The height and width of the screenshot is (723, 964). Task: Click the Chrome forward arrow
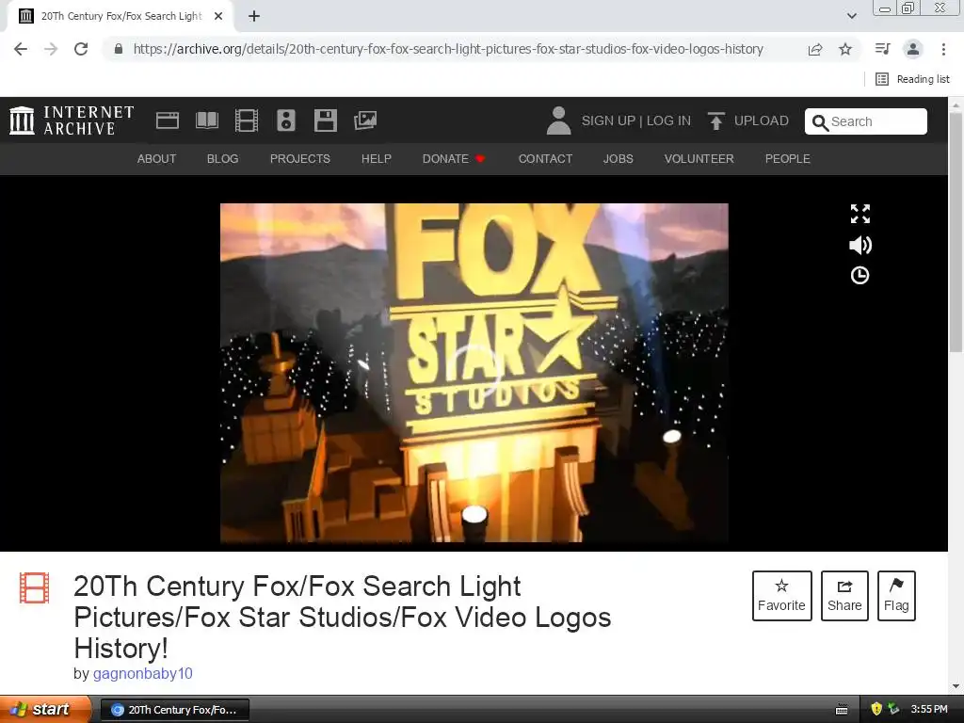click(x=51, y=49)
